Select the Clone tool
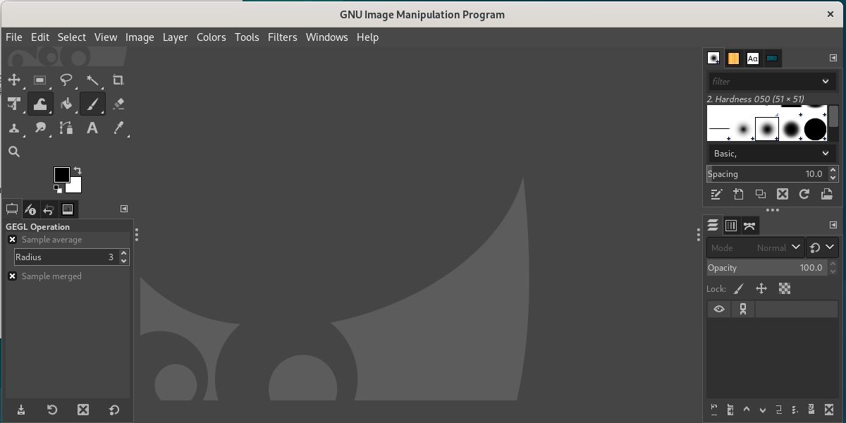846x423 pixels. (x=14, y=128)
